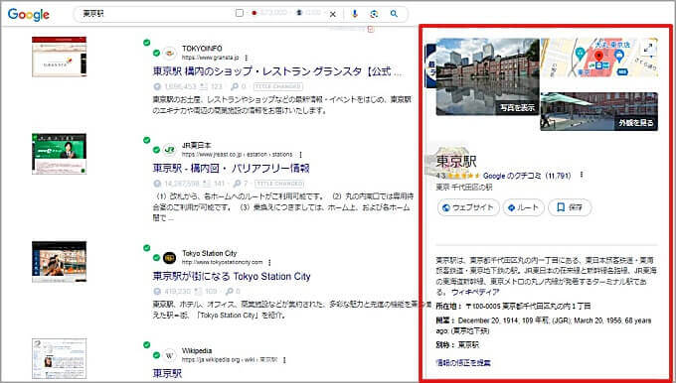This screenshot has height=383, width=676.
Task: Click the traffic globe icon under the Gransta title
Action: pyautogui.click(x=157, y=86)
